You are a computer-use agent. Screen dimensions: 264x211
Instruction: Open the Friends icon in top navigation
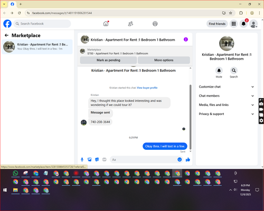click(x=130, y=24)
